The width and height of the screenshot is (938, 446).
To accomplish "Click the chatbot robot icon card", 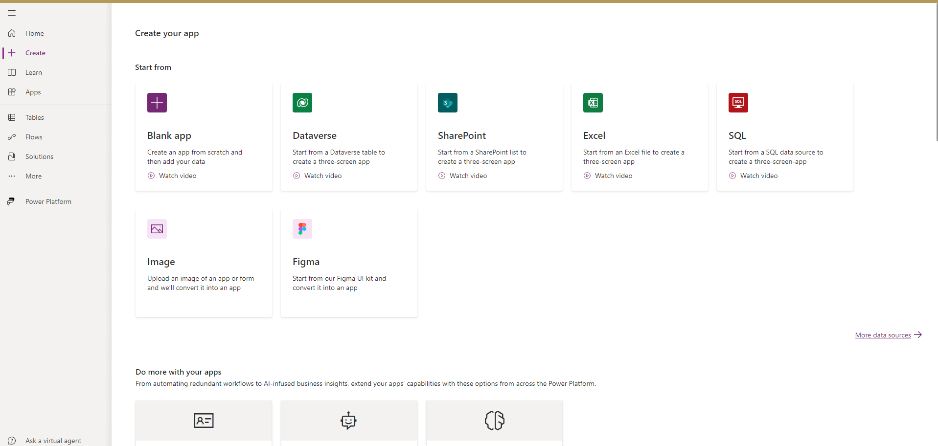I will coord(349,421).
